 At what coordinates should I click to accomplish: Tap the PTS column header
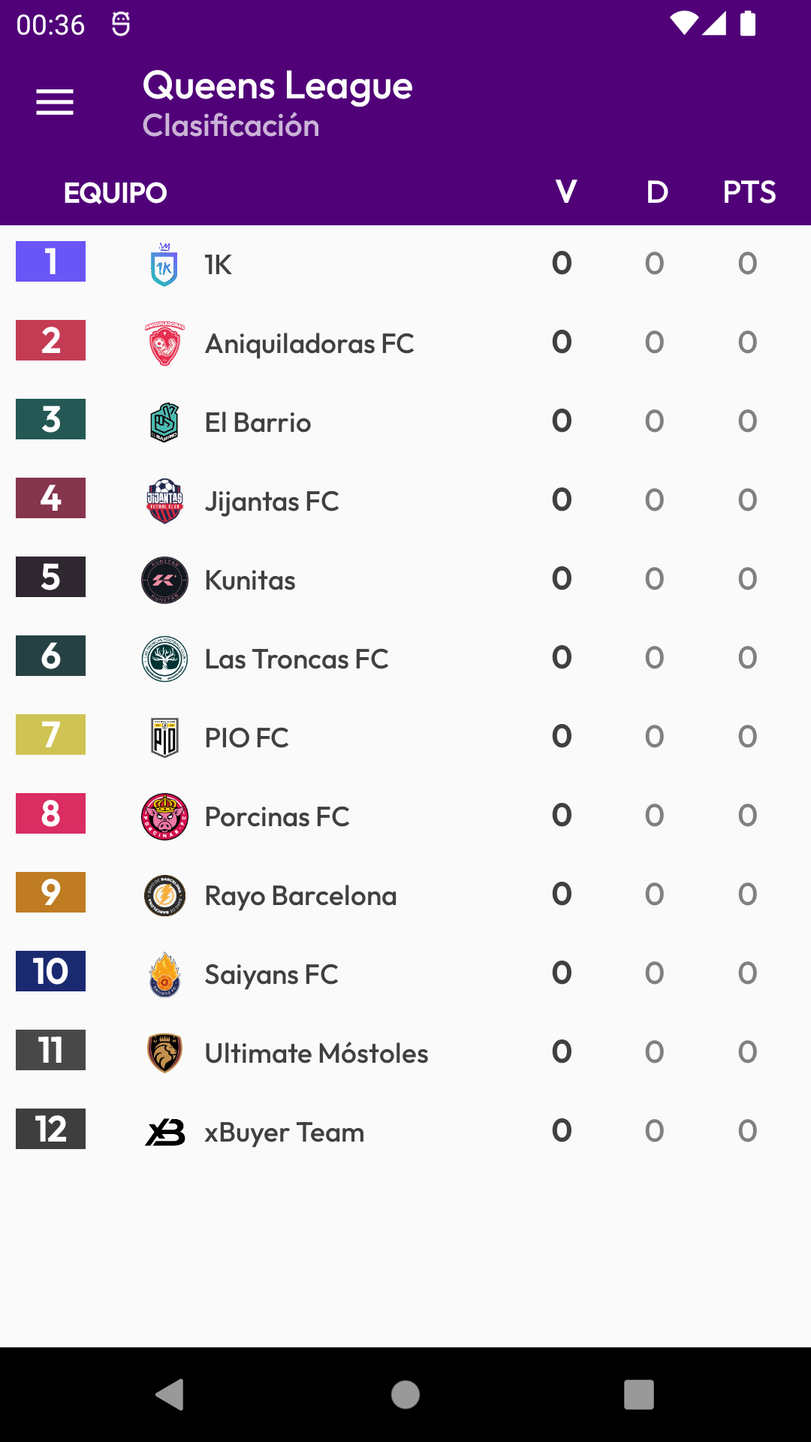[749, 192]
